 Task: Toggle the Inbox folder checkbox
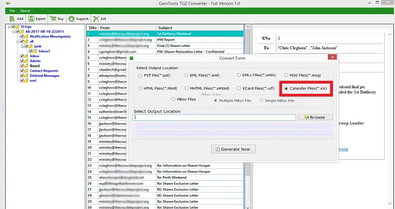[x=22, y=56]
